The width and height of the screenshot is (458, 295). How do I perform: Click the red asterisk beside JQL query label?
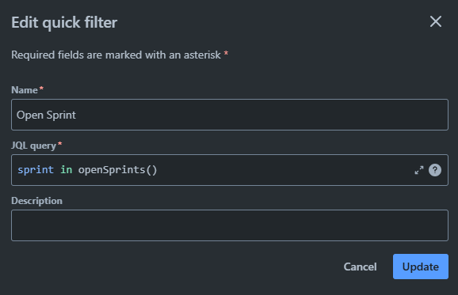click(x=60, y=143)
